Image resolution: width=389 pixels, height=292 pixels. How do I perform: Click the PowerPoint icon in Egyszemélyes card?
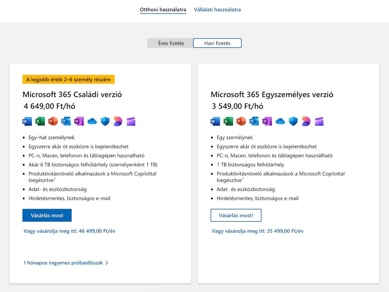(x=241, y=121)
